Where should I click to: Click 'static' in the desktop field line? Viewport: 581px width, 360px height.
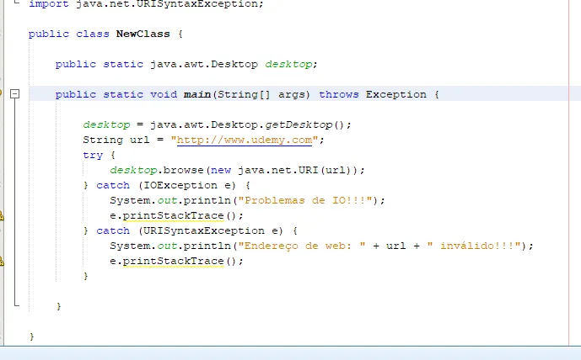coord(123,64)
